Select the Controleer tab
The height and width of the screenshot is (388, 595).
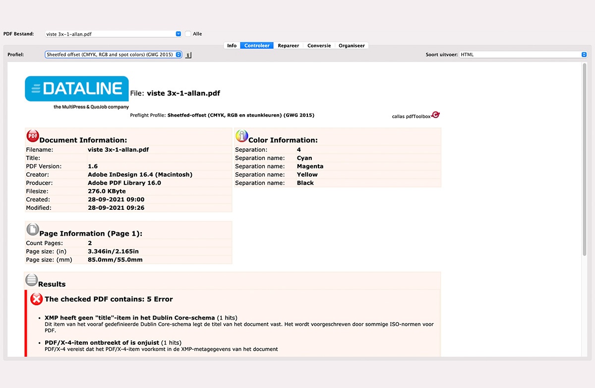click(257, 46)
